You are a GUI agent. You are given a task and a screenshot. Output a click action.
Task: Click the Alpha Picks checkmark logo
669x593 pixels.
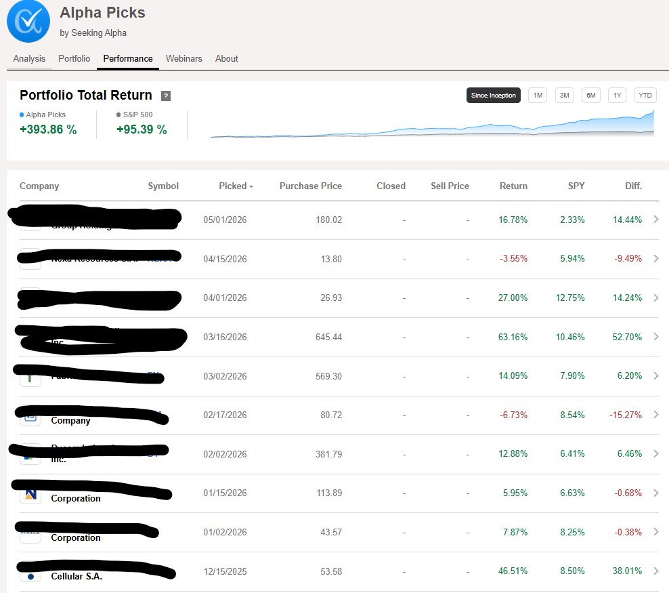[x=28, y=21]
